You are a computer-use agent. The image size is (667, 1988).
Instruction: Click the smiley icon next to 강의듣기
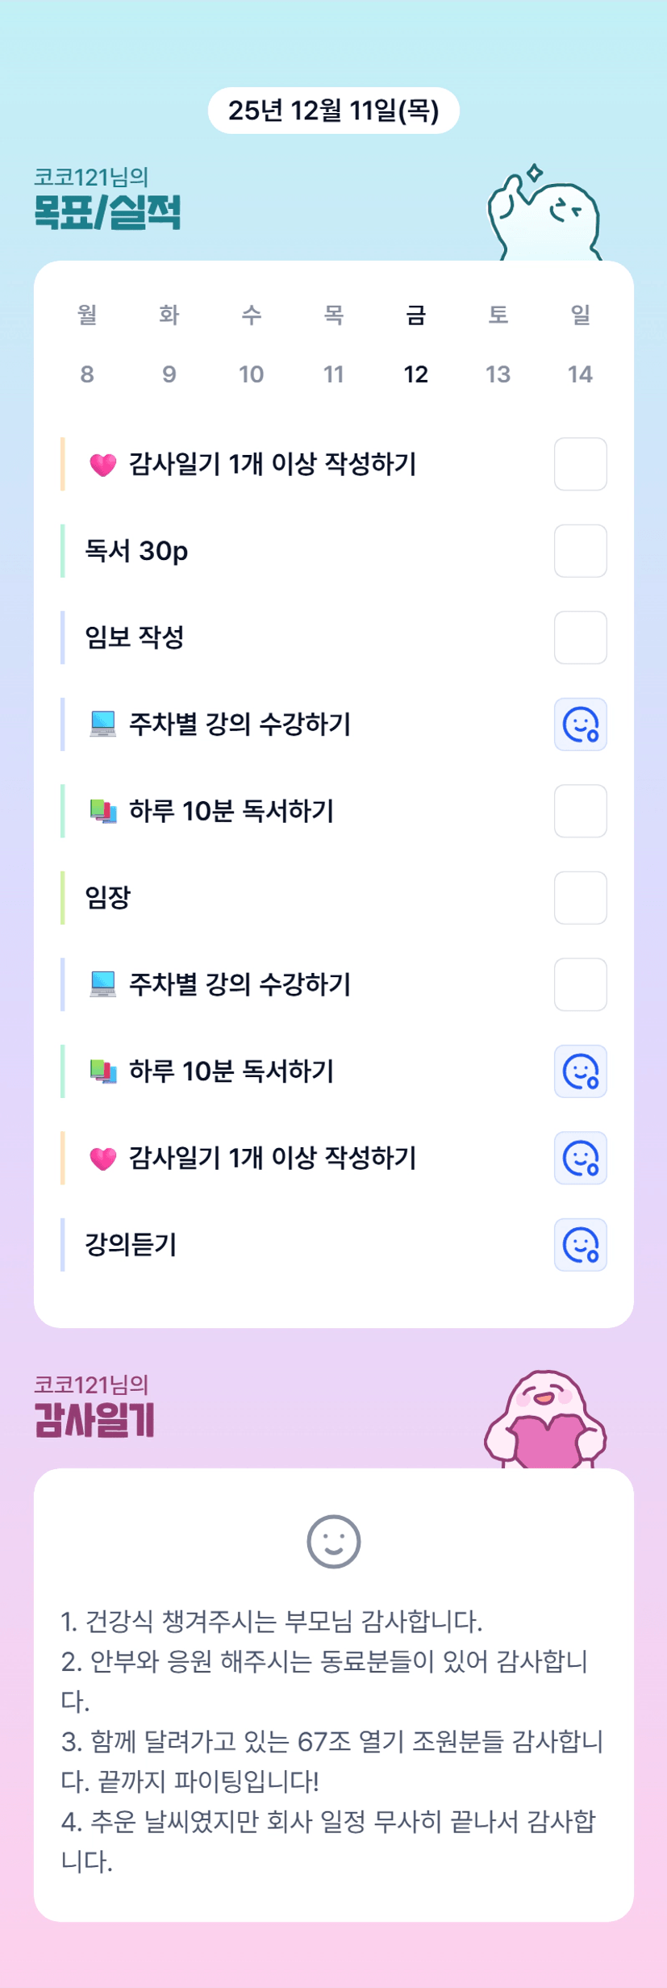pos(580,1244)
